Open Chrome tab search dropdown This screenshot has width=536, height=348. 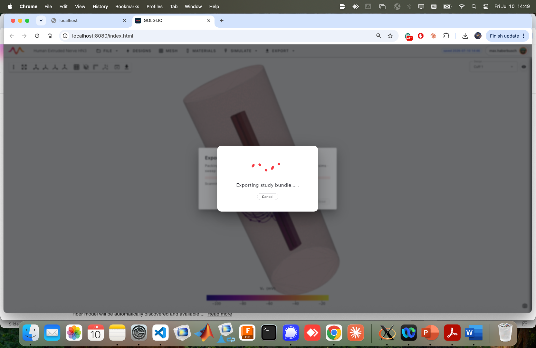[x=41, y=21]
